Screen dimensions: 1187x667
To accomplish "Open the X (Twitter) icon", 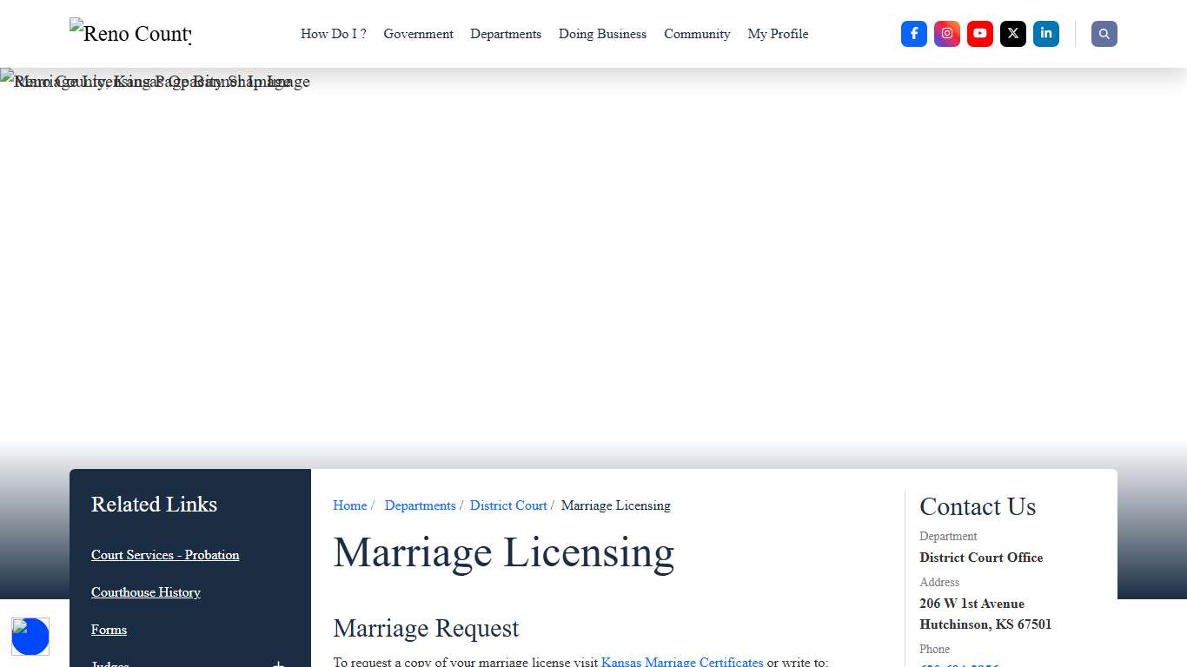I will tap(1012, 34).
